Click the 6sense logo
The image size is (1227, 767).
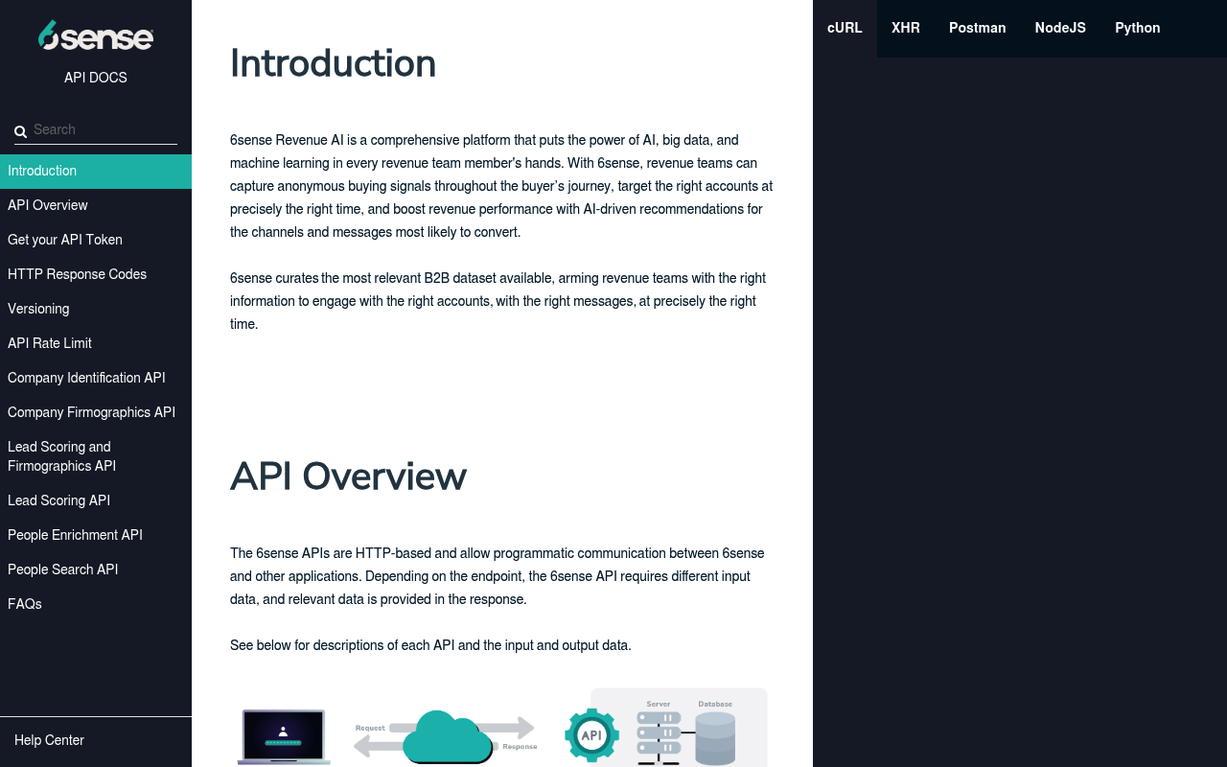[x=96, y=35]
